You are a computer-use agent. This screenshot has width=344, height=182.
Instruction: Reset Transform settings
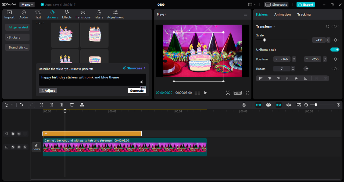coord(327,27)
